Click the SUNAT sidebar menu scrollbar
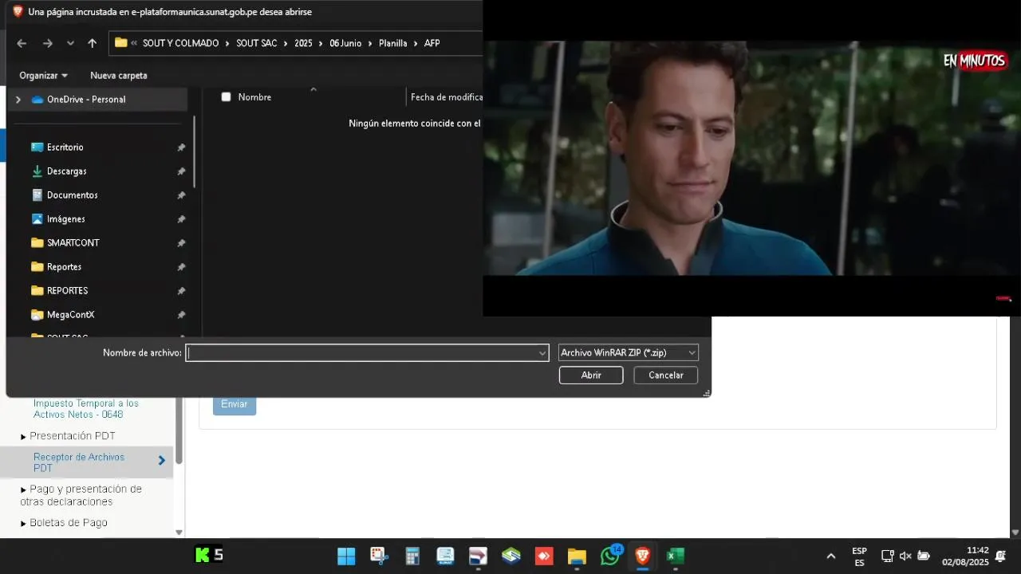Viewport: 1021px width, 574px height. 179,431
